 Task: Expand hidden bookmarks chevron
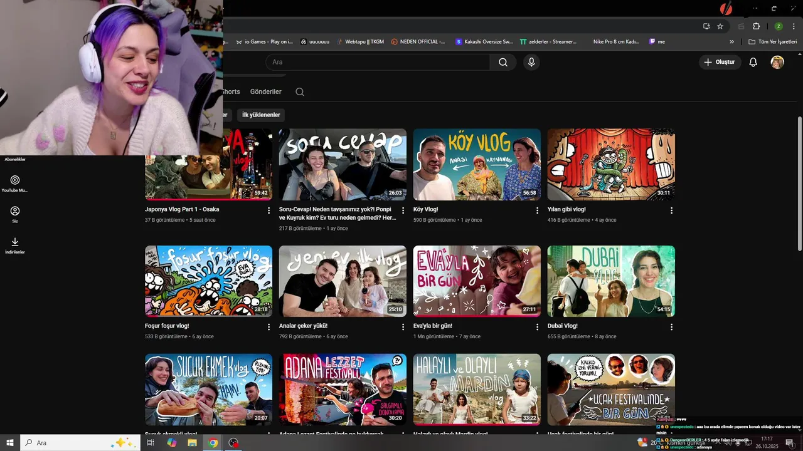point(731,42)
